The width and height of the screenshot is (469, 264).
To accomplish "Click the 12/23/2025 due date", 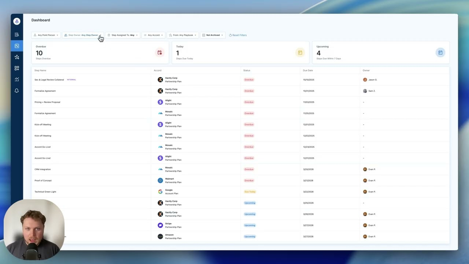I will tap(309, 147).
